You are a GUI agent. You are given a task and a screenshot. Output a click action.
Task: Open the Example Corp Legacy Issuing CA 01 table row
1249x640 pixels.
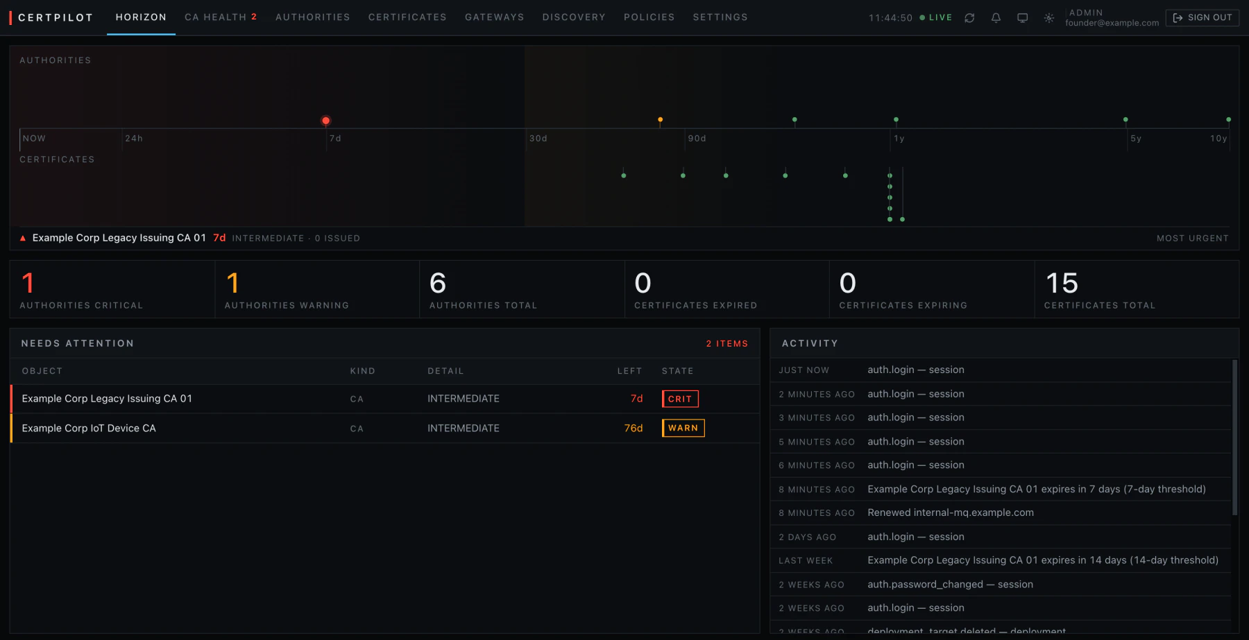point(385,399)
